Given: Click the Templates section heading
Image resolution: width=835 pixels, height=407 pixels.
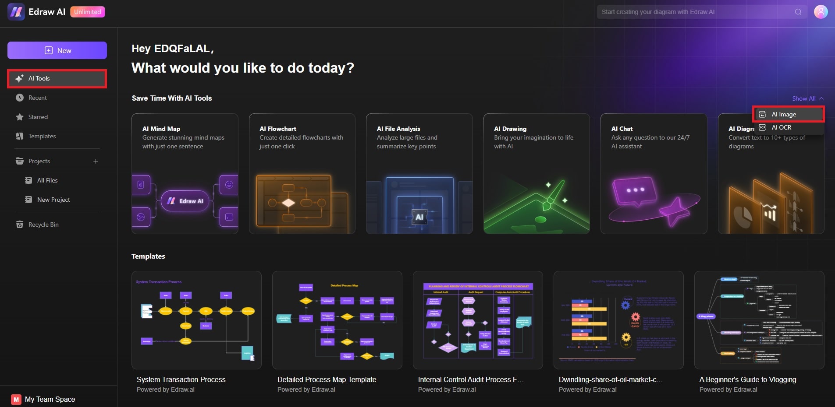Looking at the screenshot, I should pos(148,256).
